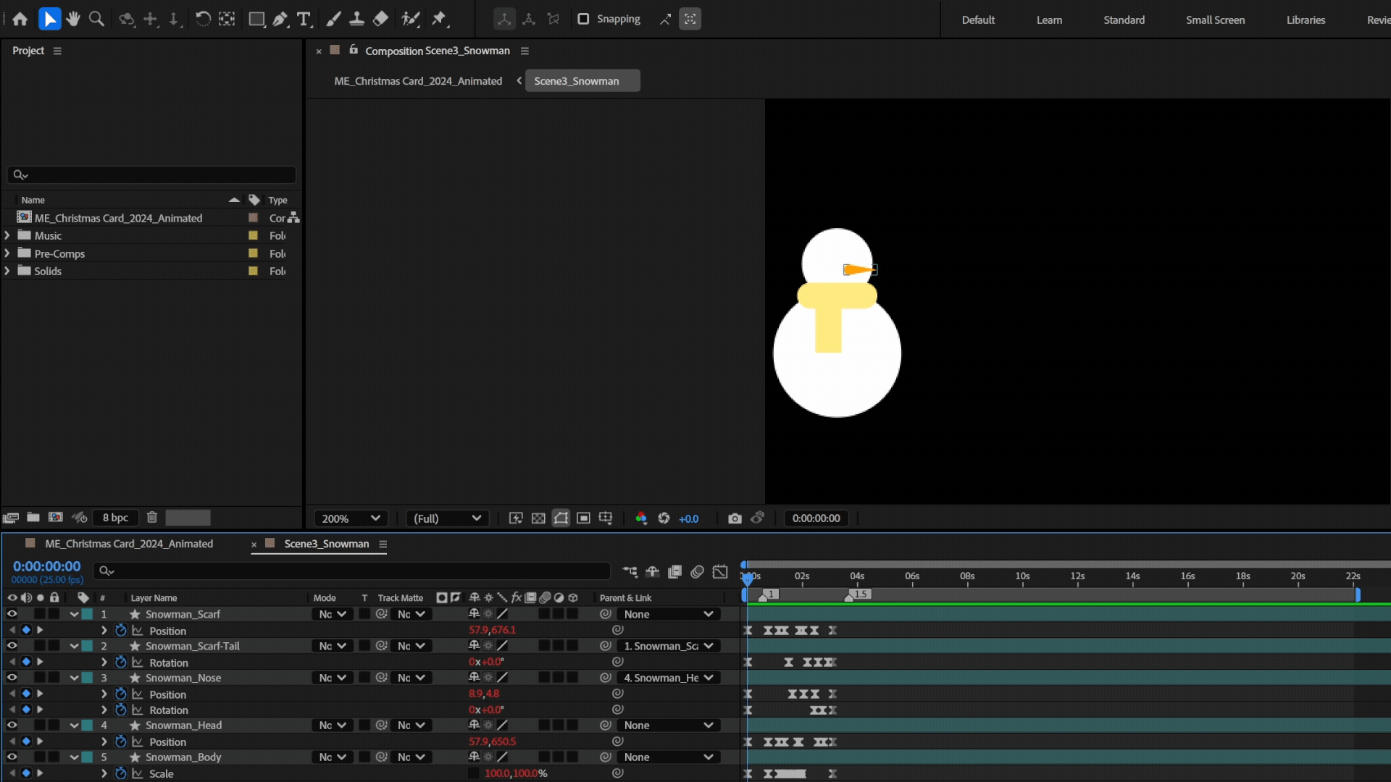Click ME_Christmas Card_2024_Animated in composition breadcrumb
This screenshot has width=1391, height=782.
418,81
